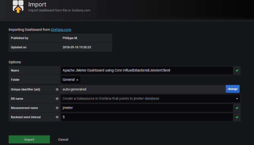
Task: Click the green checkmark next to Backend send interval
Action: pyautogui.click(x=237, y=117)
